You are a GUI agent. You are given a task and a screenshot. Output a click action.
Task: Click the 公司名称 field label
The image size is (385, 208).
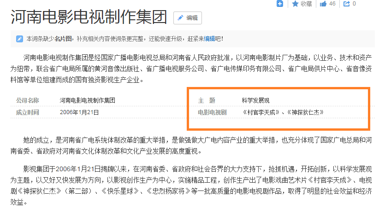(x=28, y=100)
